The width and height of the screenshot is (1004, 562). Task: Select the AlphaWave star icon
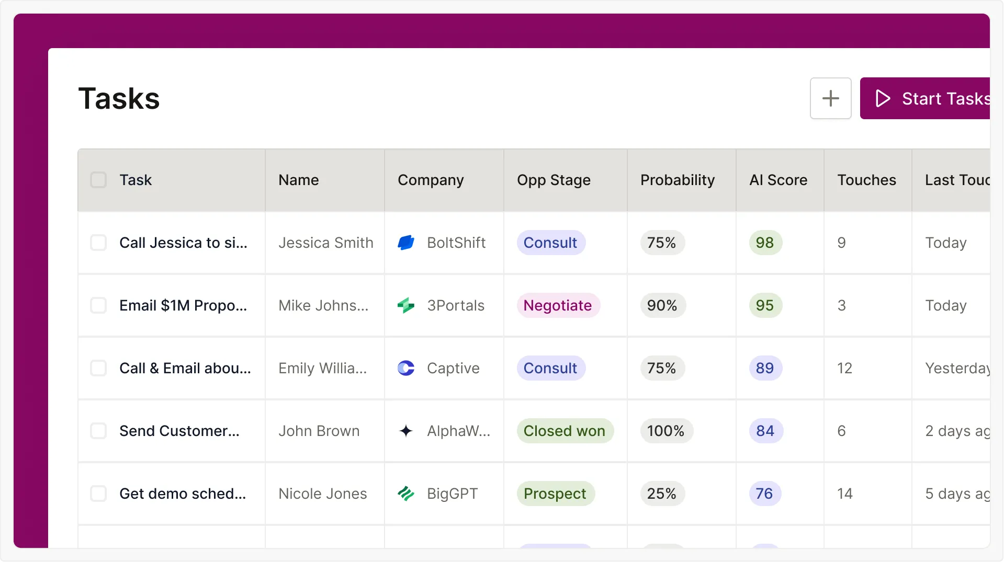click(x=406, y=431)
